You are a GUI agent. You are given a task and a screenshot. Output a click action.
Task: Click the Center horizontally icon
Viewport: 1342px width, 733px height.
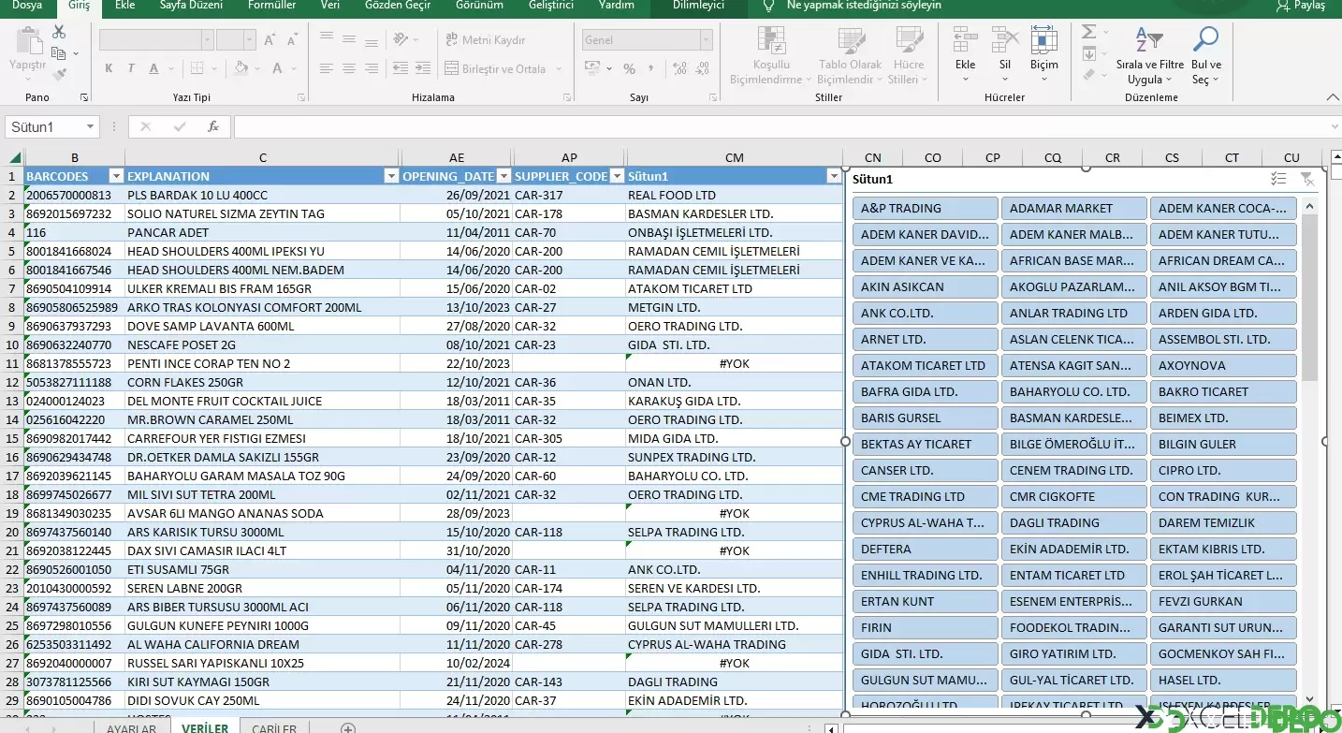[x=349, y=68]
